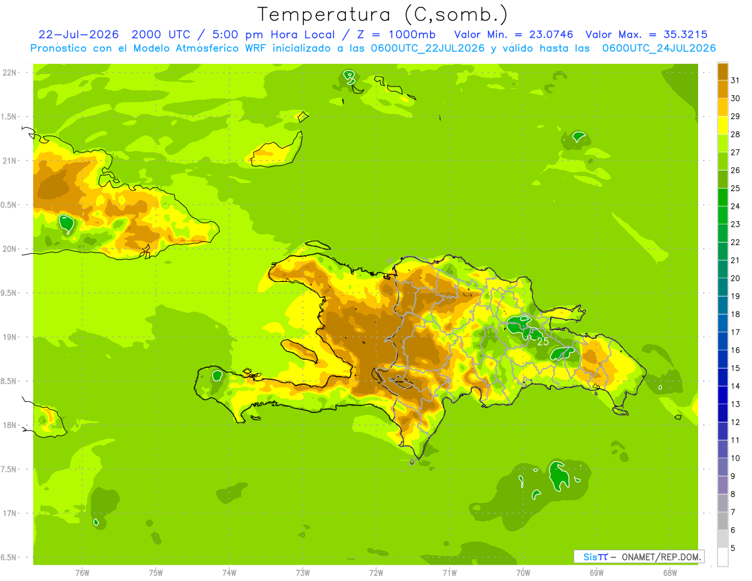
Task: Select the date text '22-Jul-2026'
Action: tap(79, 34)
